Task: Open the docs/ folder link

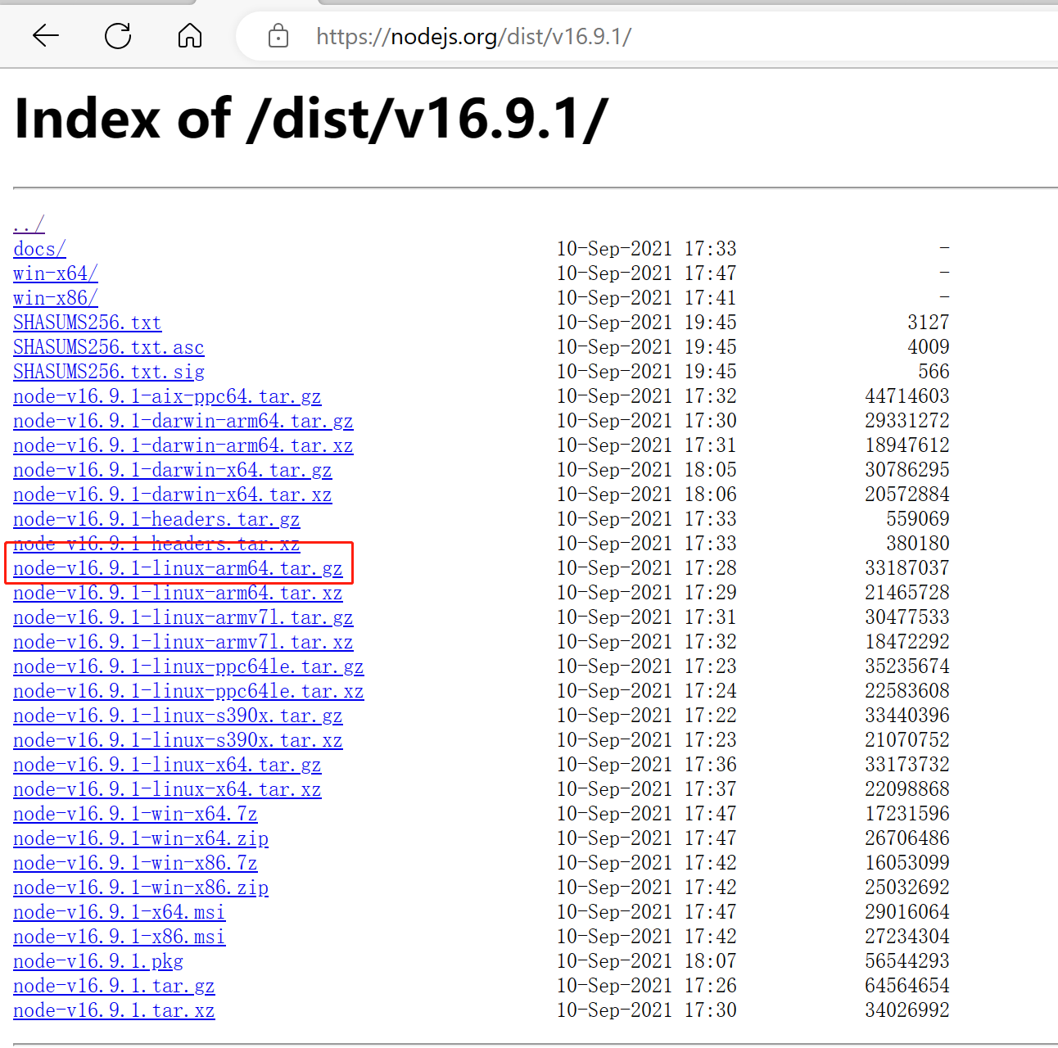Action: (39, 249)
